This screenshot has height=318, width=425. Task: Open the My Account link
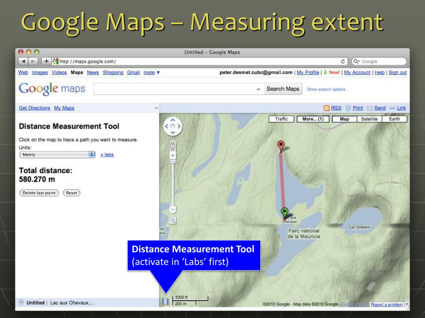click(x=357, y=72)
